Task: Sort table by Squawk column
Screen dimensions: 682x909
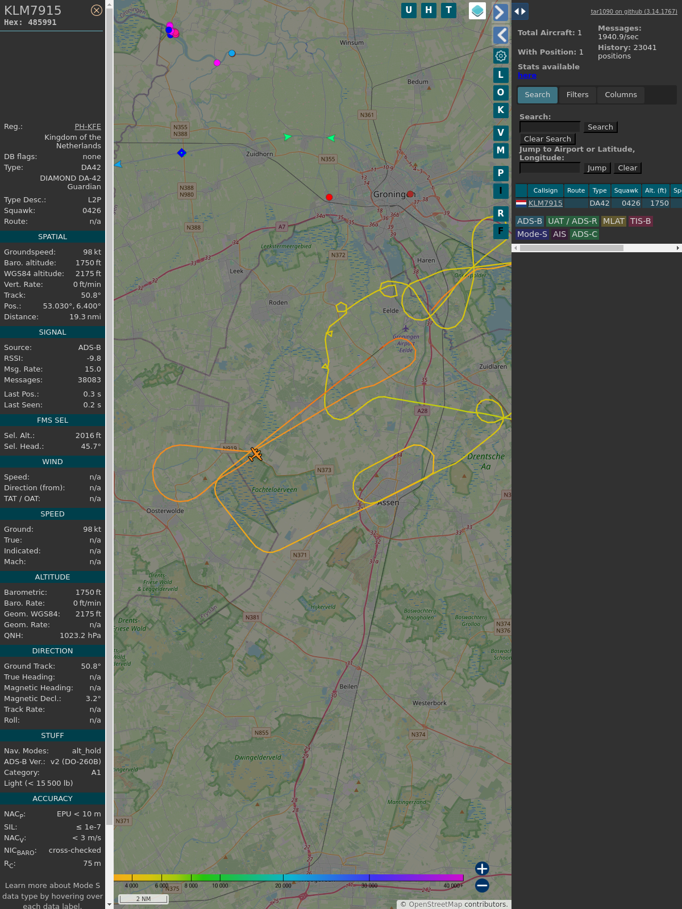Action: coord(626,191)
